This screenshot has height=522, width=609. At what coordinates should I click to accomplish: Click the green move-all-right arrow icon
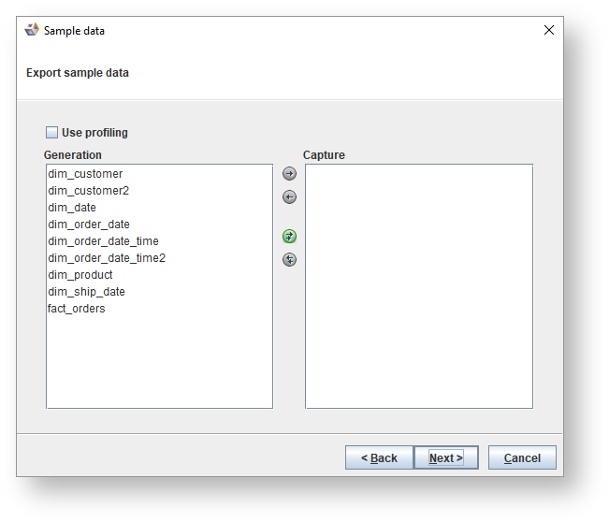289,237
